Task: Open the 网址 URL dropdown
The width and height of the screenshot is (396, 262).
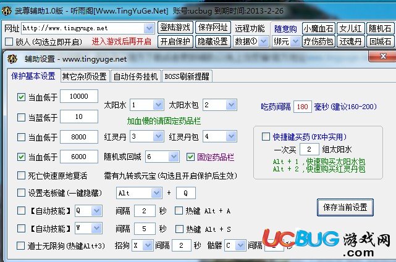Action: [149, 28]
